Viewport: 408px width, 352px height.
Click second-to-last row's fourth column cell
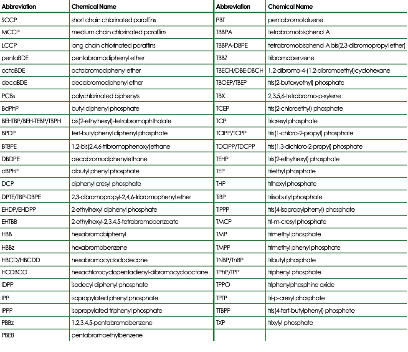336,322
